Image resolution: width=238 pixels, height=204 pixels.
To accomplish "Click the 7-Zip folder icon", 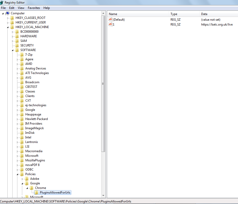I will pos(22,55).
